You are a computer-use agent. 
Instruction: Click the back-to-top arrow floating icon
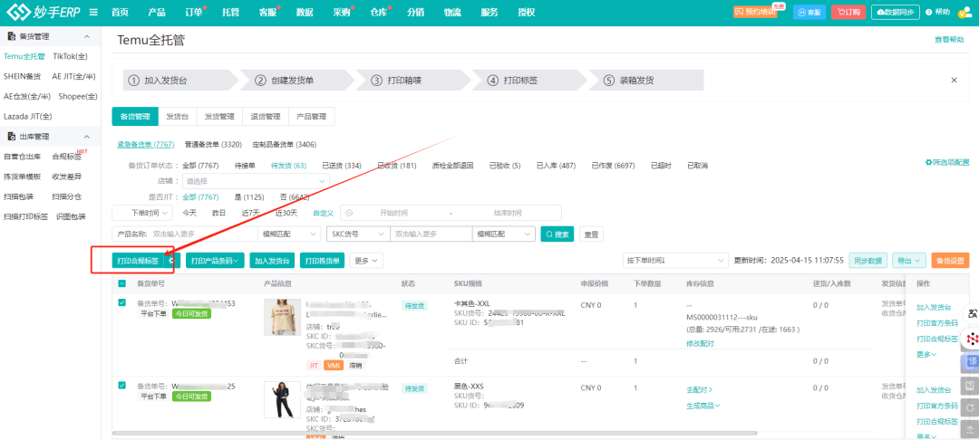point(972,430)
